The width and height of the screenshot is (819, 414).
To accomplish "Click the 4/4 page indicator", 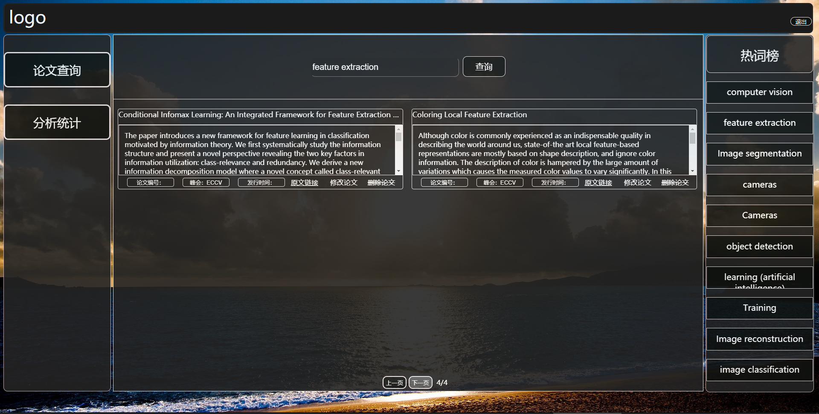I will pos(442,382).
